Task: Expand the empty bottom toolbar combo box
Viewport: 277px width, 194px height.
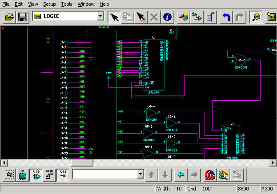Action: coord(141,174)
